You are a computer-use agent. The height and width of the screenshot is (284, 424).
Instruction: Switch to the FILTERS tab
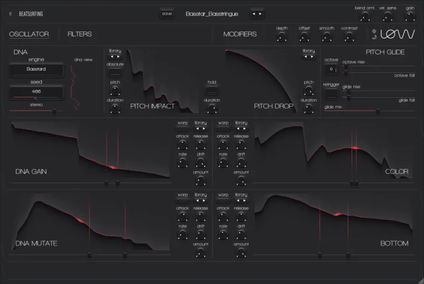[79, 34]
